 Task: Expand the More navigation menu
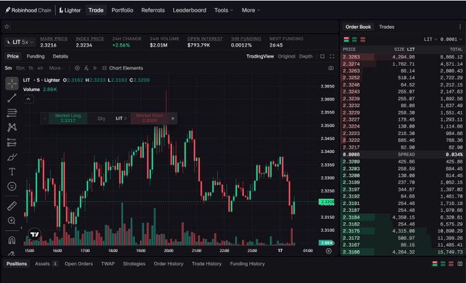pos(251,10)
